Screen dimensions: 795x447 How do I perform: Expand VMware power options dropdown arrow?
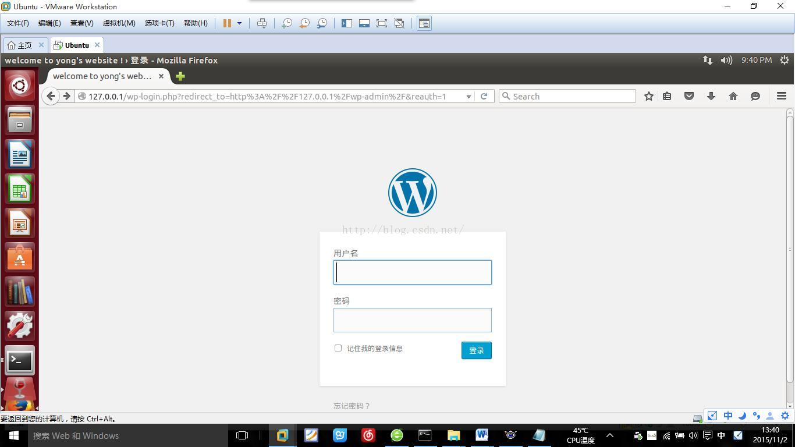click(x=239, y=23)
